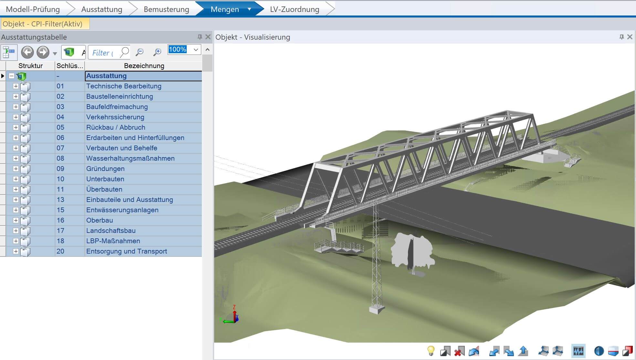Collapse the Ausstattung root node
636x360 pixels.
(12, 76)
